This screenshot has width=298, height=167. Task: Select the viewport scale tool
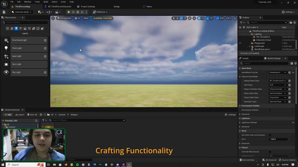185,18
